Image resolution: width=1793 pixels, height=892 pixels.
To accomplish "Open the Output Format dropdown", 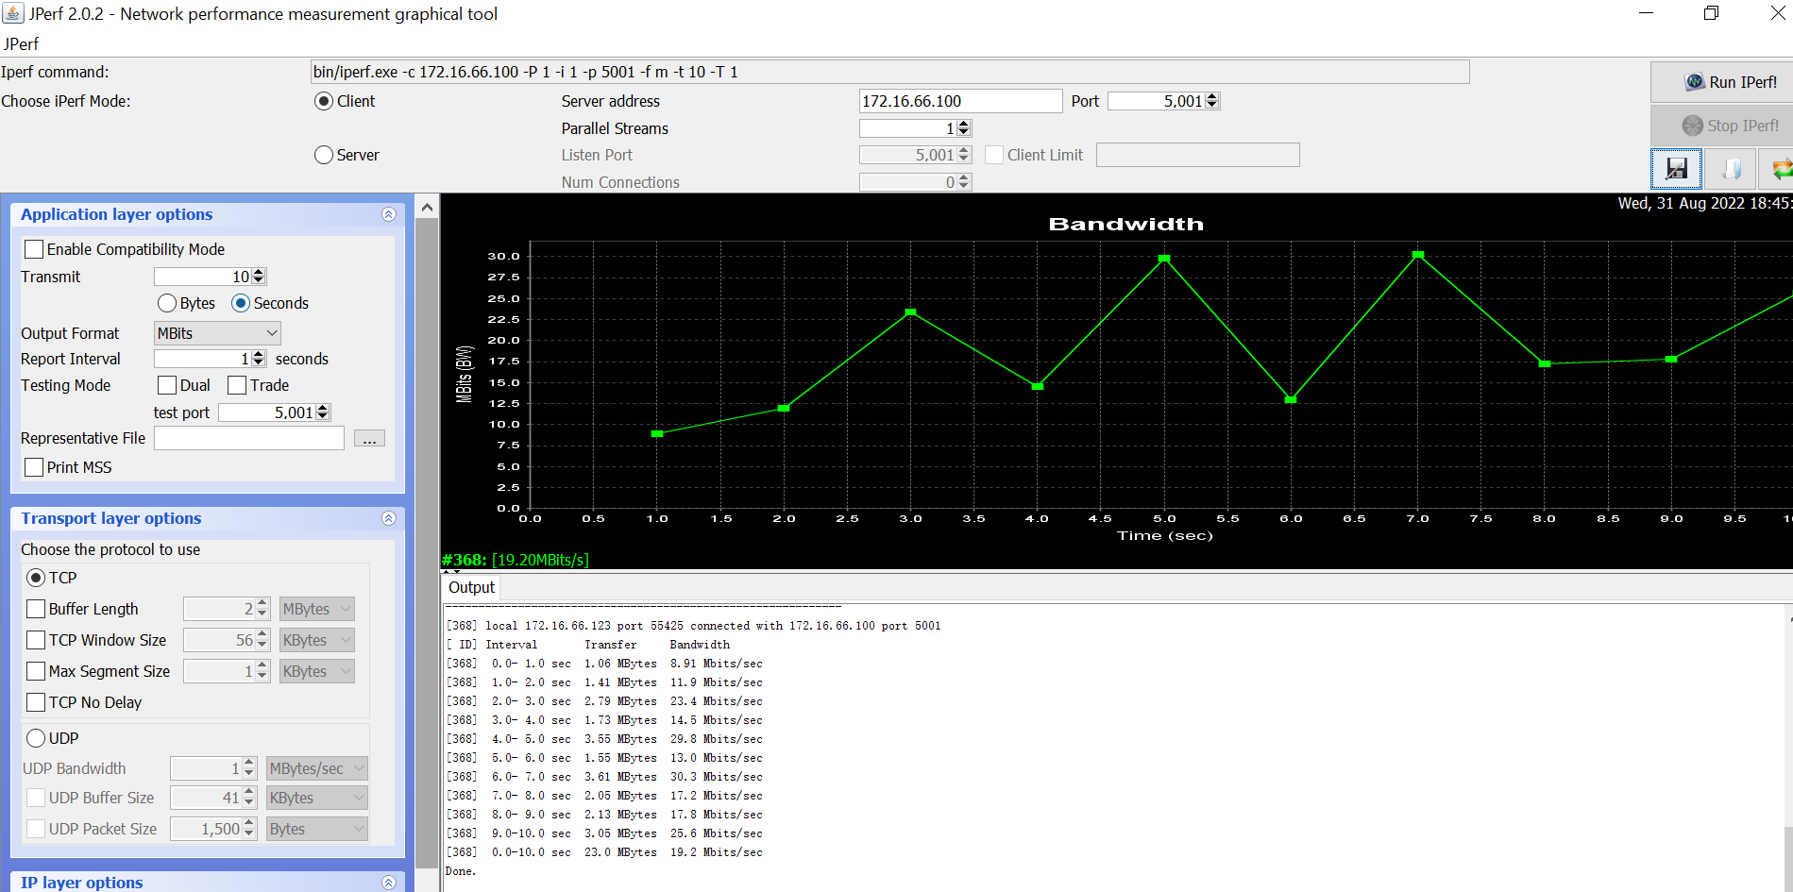I will 216,332.
